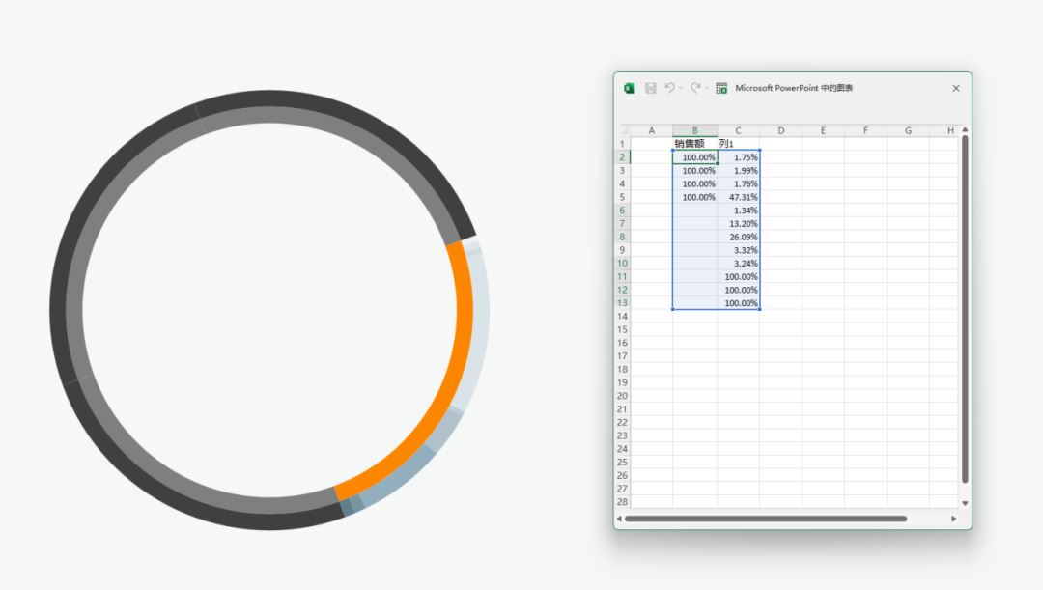Select column C header
Image resolution: width=1043 pixels, height=590 pixels.
[x=738, y=130]
